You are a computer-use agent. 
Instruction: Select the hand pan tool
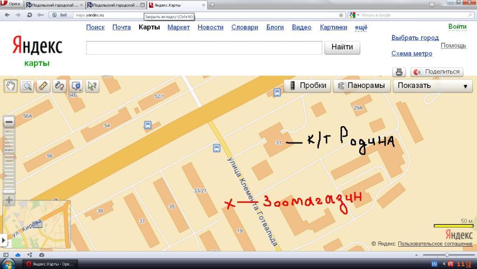[11, 86]
